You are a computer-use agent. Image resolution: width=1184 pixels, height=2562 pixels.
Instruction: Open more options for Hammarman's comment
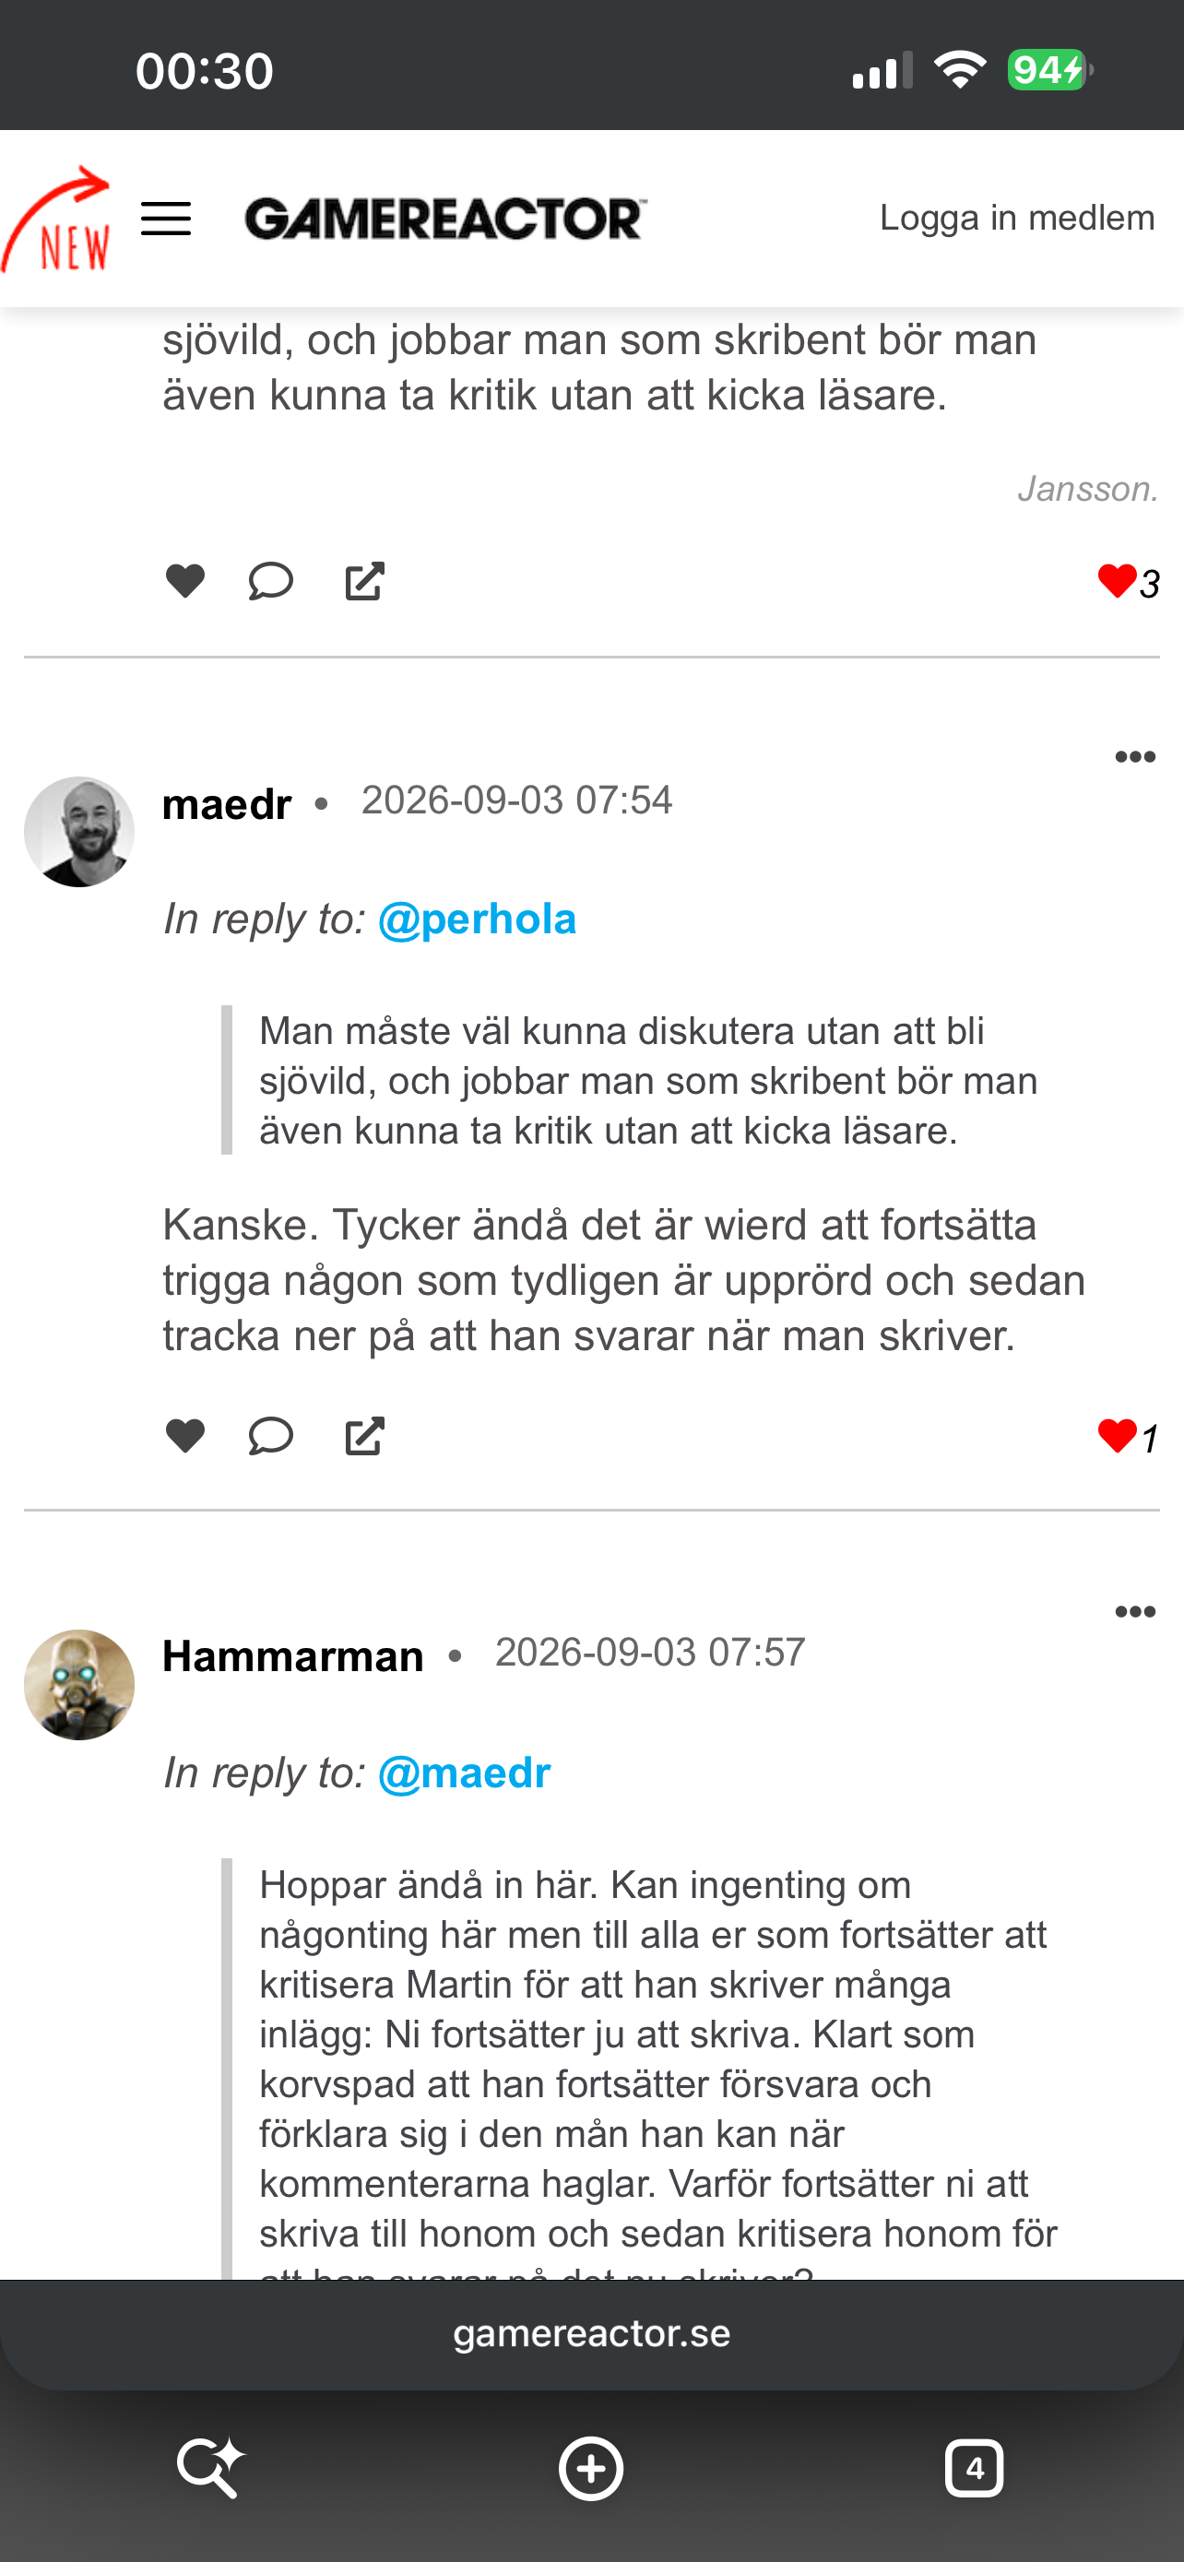1134,1612
